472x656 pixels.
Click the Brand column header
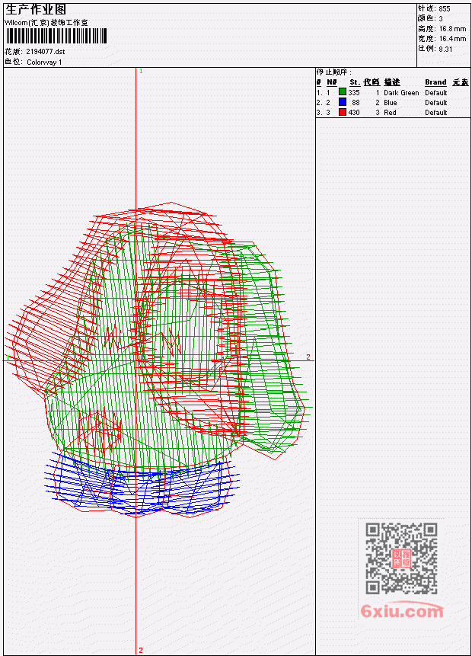[435, 82]
